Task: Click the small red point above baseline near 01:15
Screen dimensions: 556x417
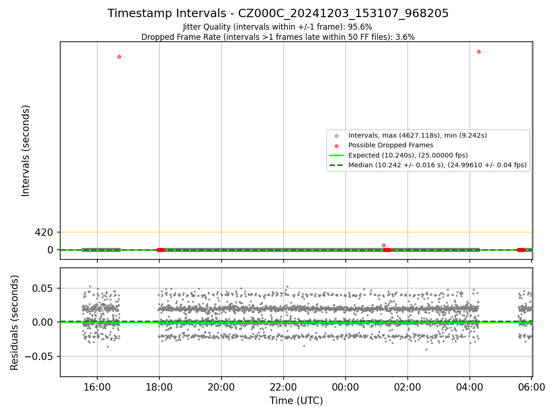Action: pyautogui.click(x=384, y=245)
